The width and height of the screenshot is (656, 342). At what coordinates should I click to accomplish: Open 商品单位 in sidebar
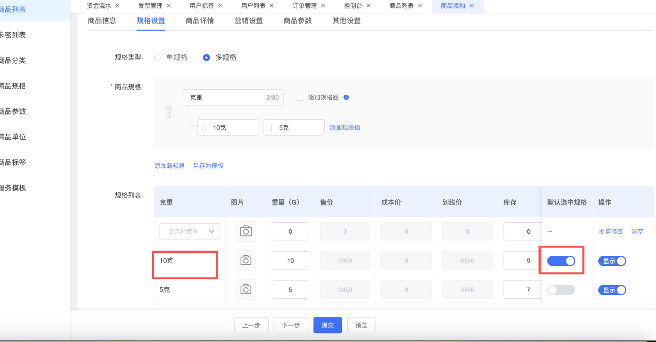tap(13, 137)
